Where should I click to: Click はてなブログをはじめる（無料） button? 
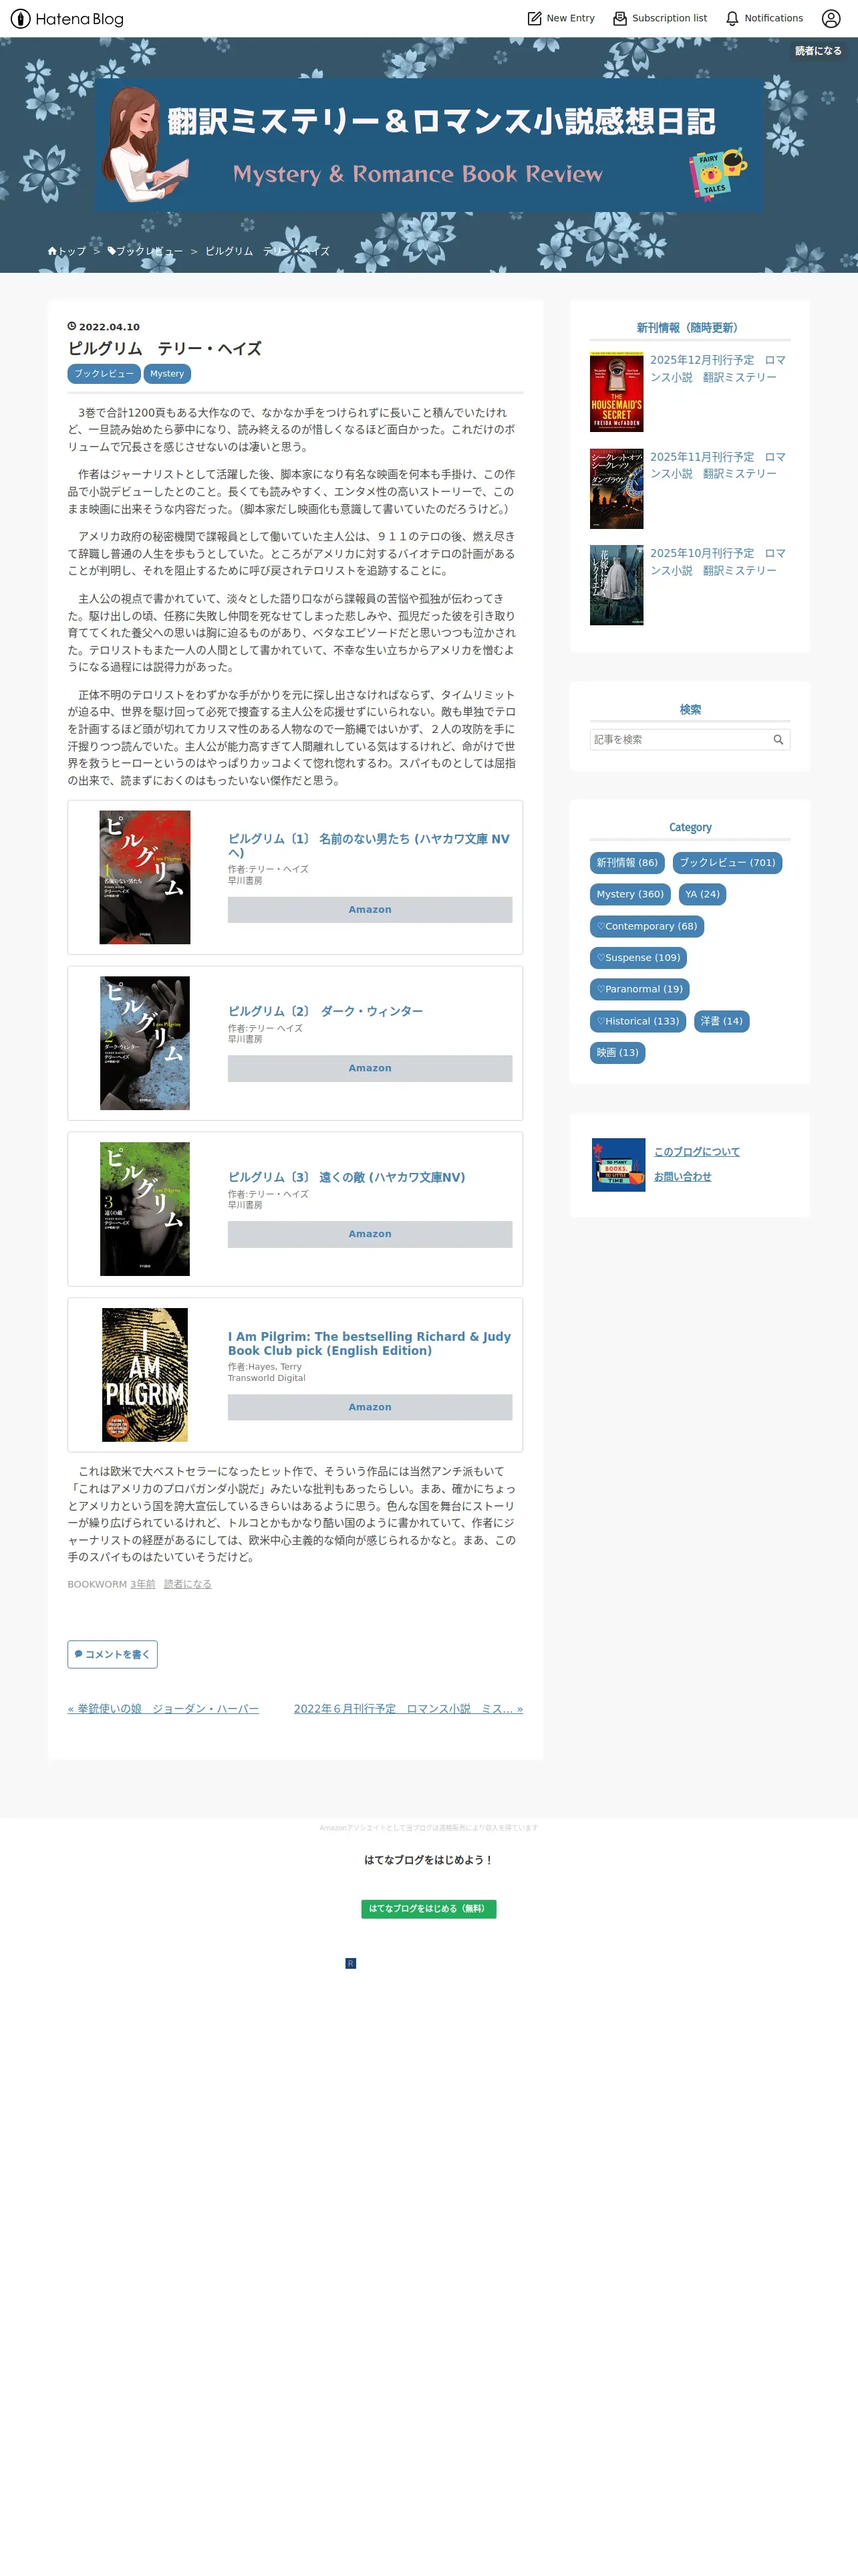pyautogui.click(x=428, y=1909)
